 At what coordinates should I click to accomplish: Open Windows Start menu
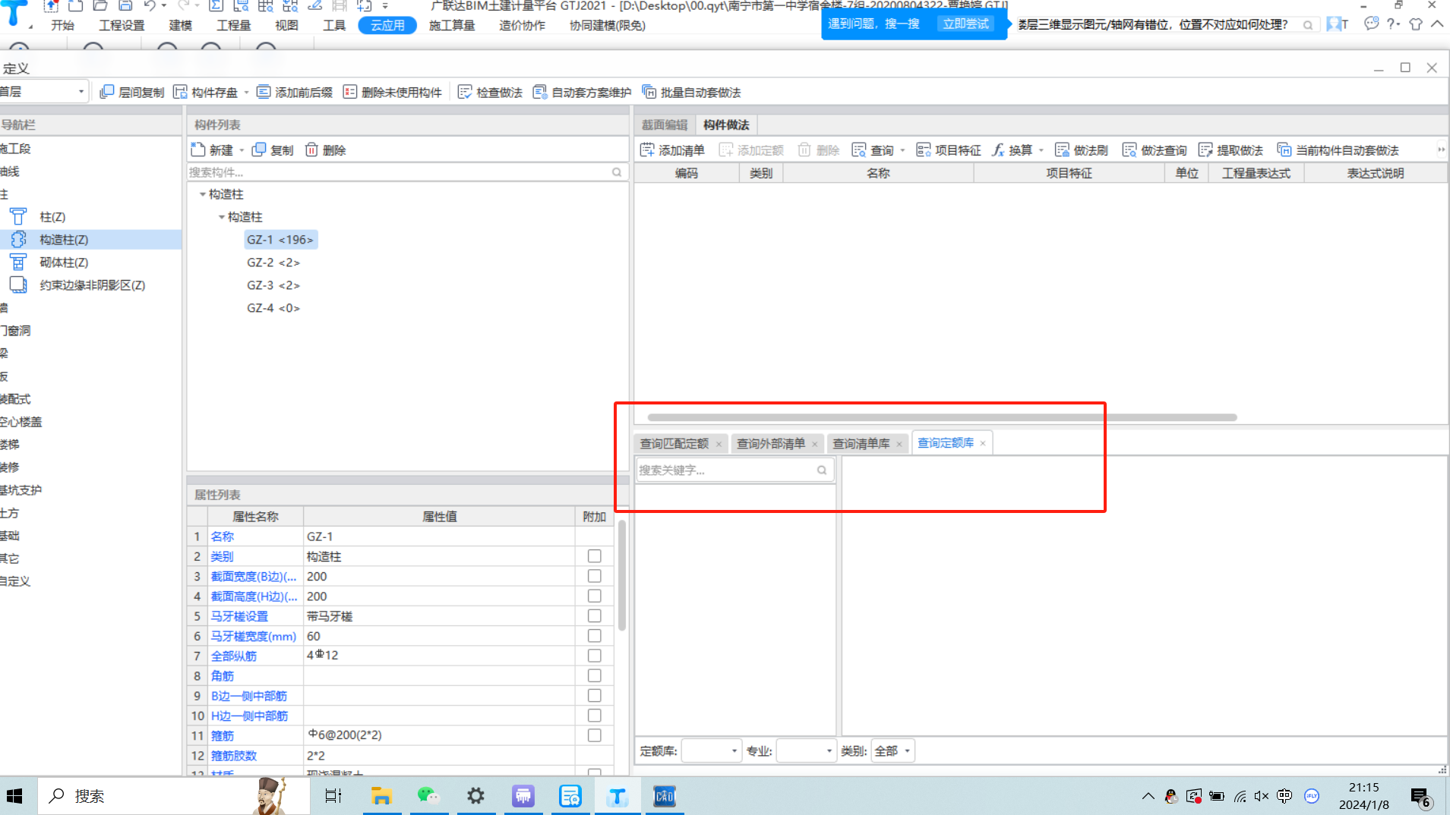[14, 796]
